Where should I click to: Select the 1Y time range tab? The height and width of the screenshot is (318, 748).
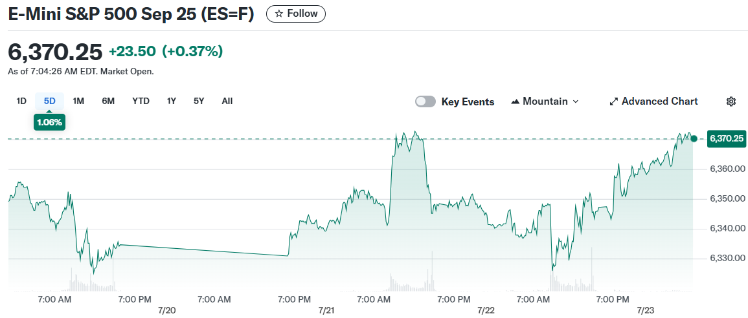pyautogui.click(x=172, y=101)
